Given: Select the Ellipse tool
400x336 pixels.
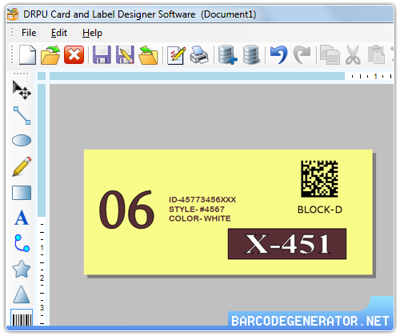Looking at the screenshot, I should click(x=22, y=141).
